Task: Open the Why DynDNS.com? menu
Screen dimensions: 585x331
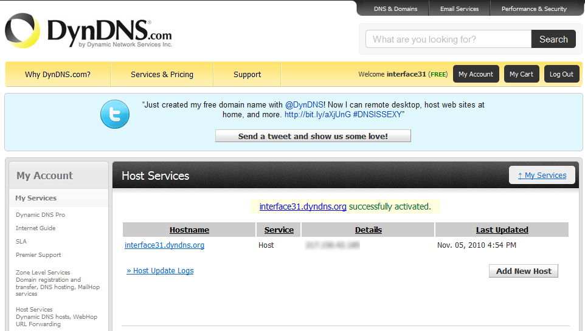Action: [58, 75]
